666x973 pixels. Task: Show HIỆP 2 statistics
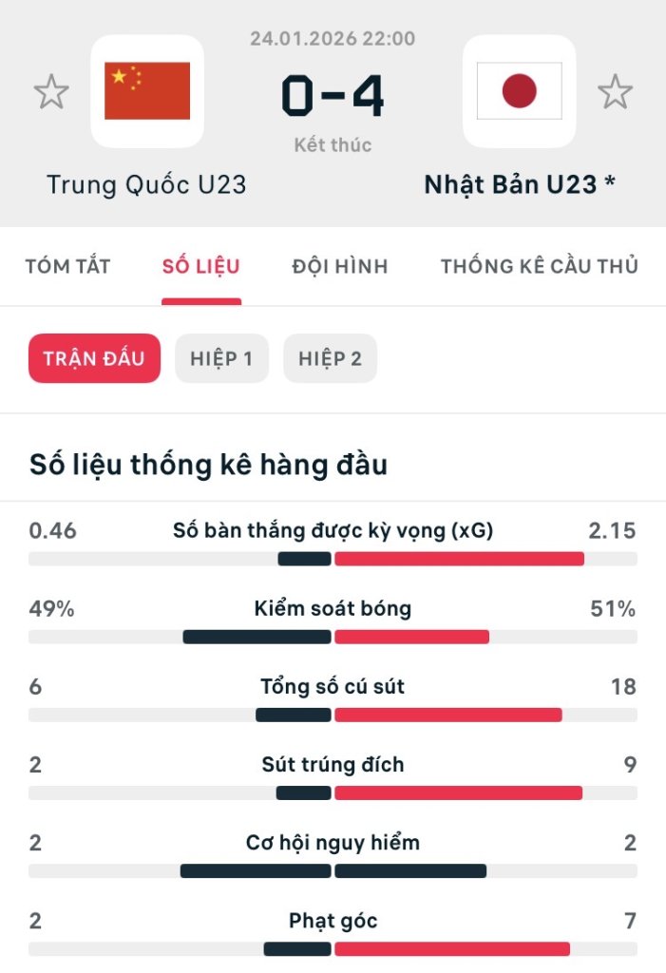pyautogui.click(x=330, y=358)
